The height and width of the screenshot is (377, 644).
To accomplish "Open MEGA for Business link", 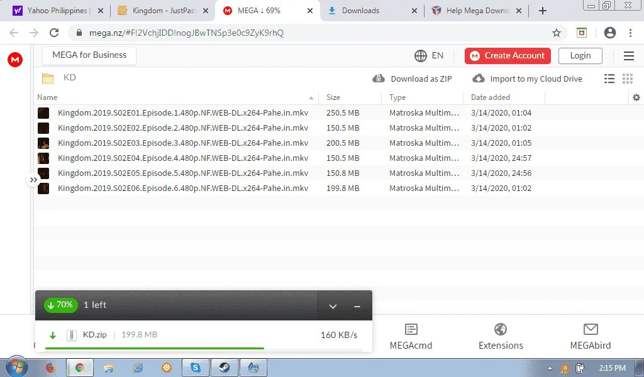I will point(89,55).
